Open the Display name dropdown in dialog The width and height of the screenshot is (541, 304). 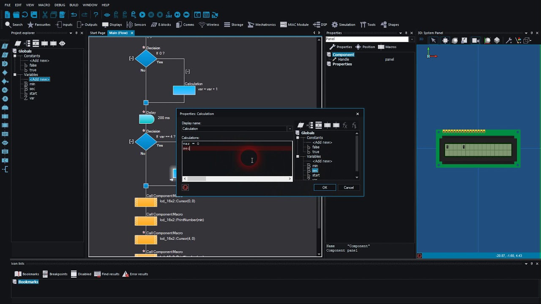[290, 129]
